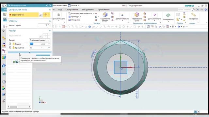Click the full screen icon beside search
This screenshot has width=209, height=117.
198,9
